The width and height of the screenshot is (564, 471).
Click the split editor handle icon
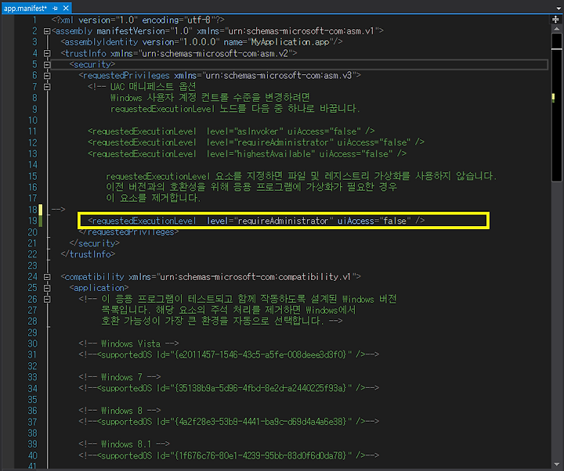coord(555,20)
